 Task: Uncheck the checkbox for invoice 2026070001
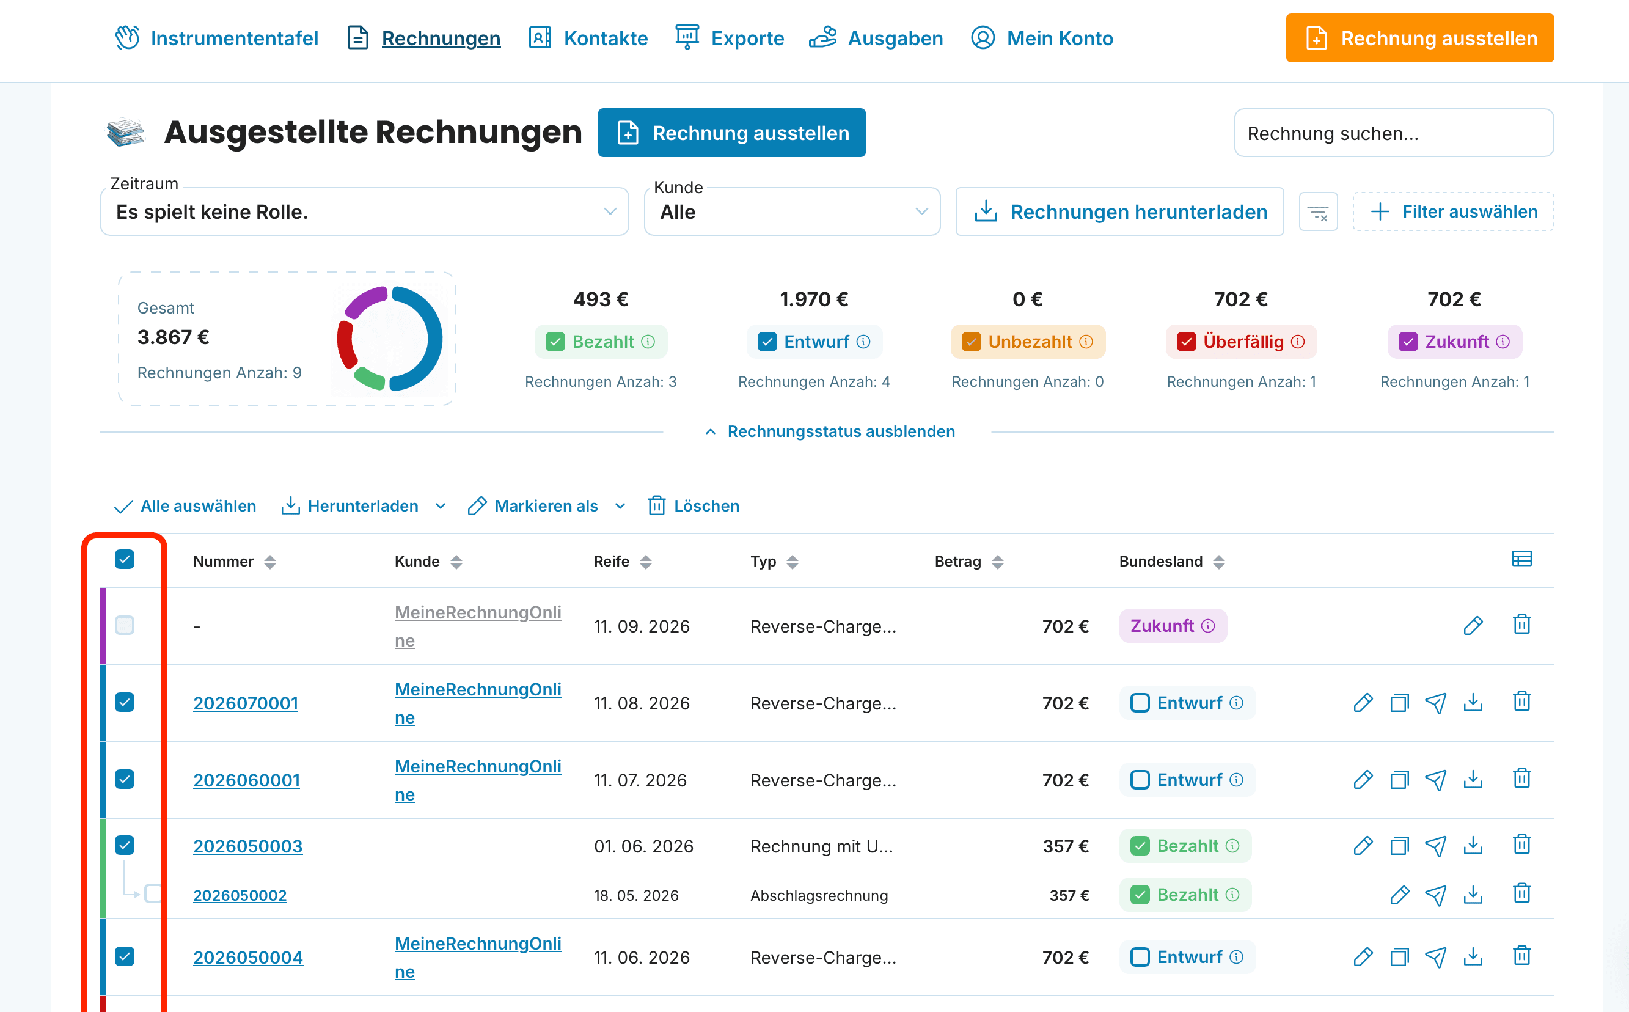[x=125, y=702]
